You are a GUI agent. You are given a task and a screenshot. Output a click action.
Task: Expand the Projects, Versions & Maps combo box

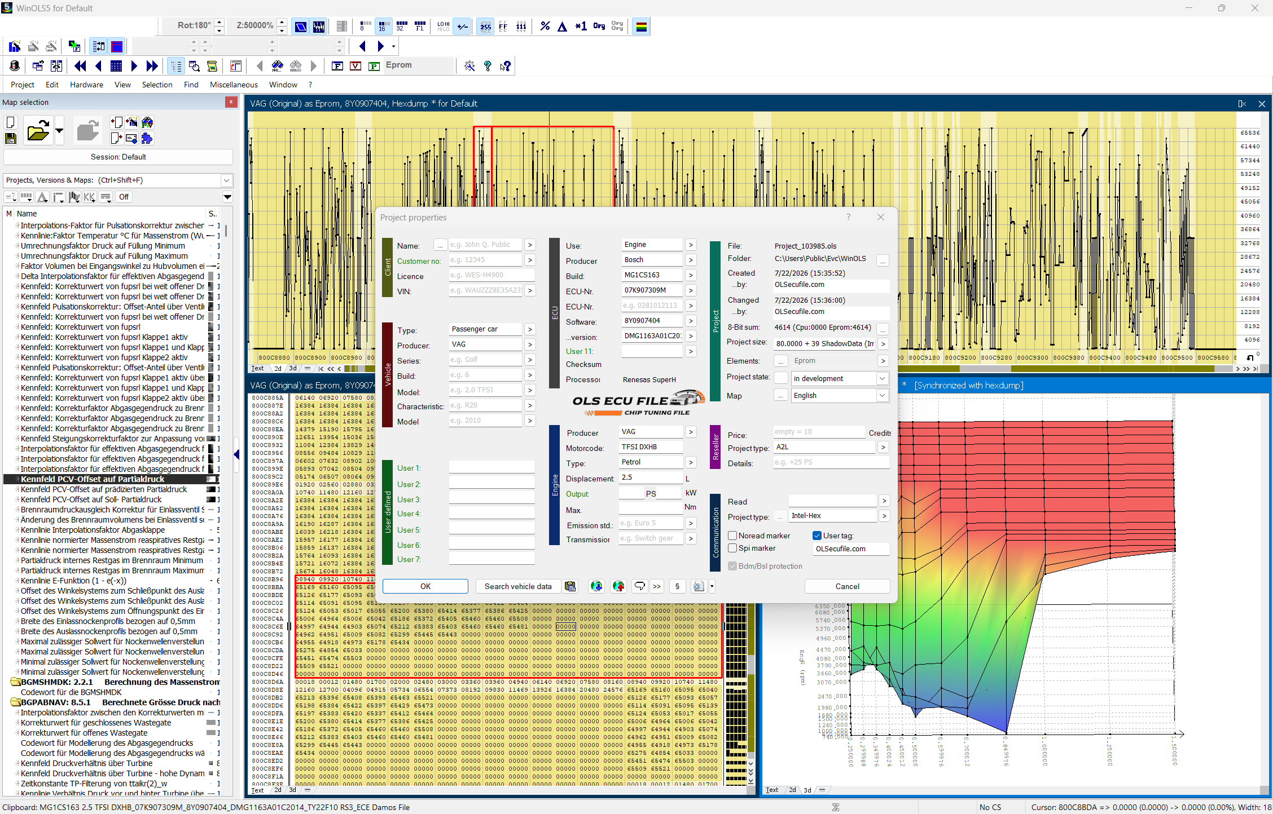(x=226, y=180)
